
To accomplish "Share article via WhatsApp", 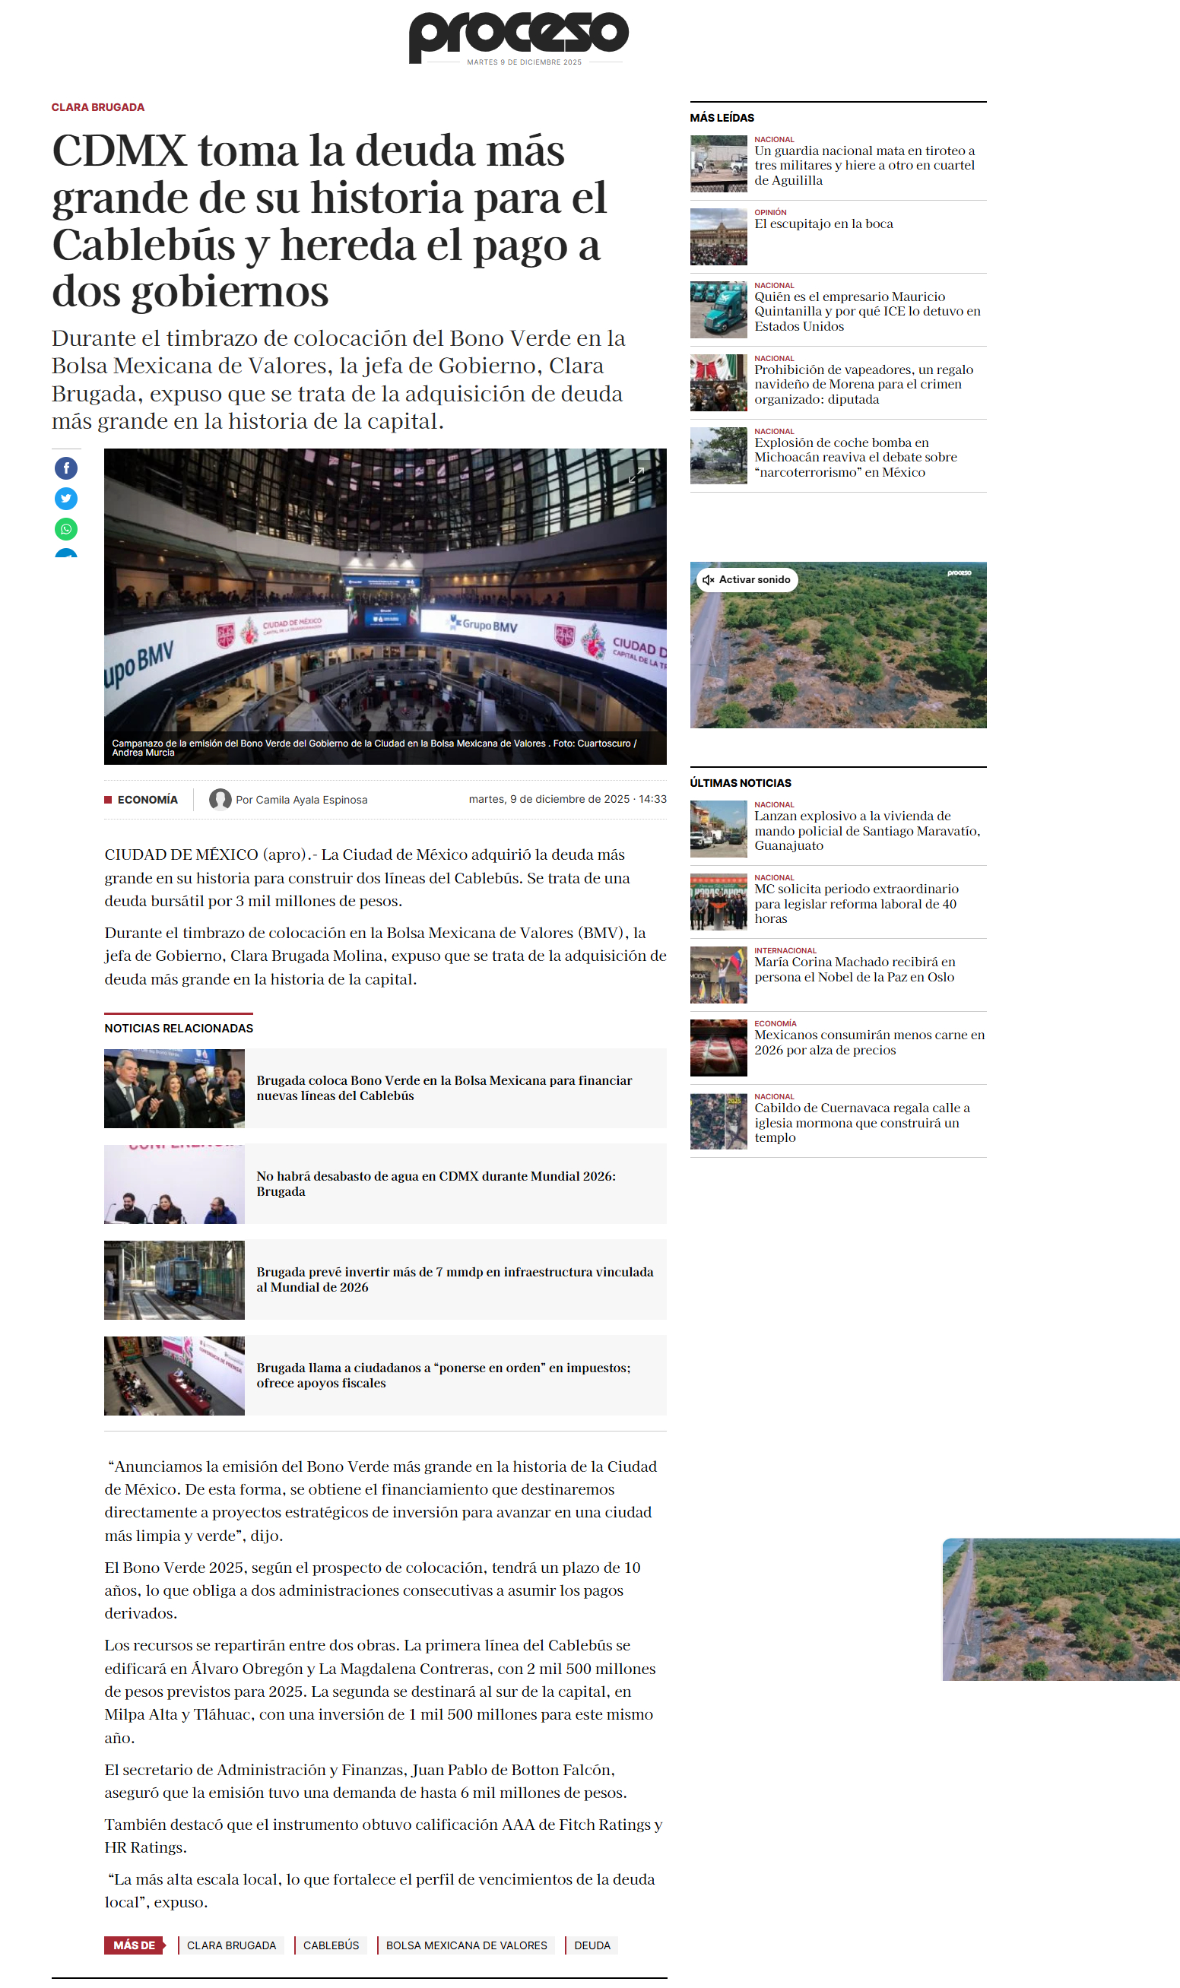I will point(66,528).
